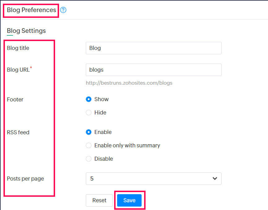Click into the Blog URL input box

coord(153,70)
